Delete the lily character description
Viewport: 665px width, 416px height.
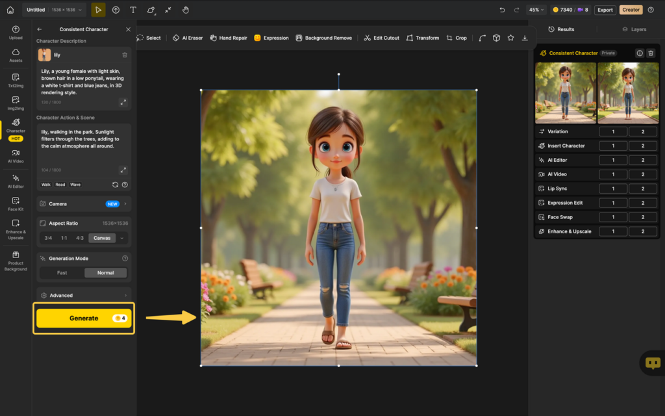[x=125, y=55]
